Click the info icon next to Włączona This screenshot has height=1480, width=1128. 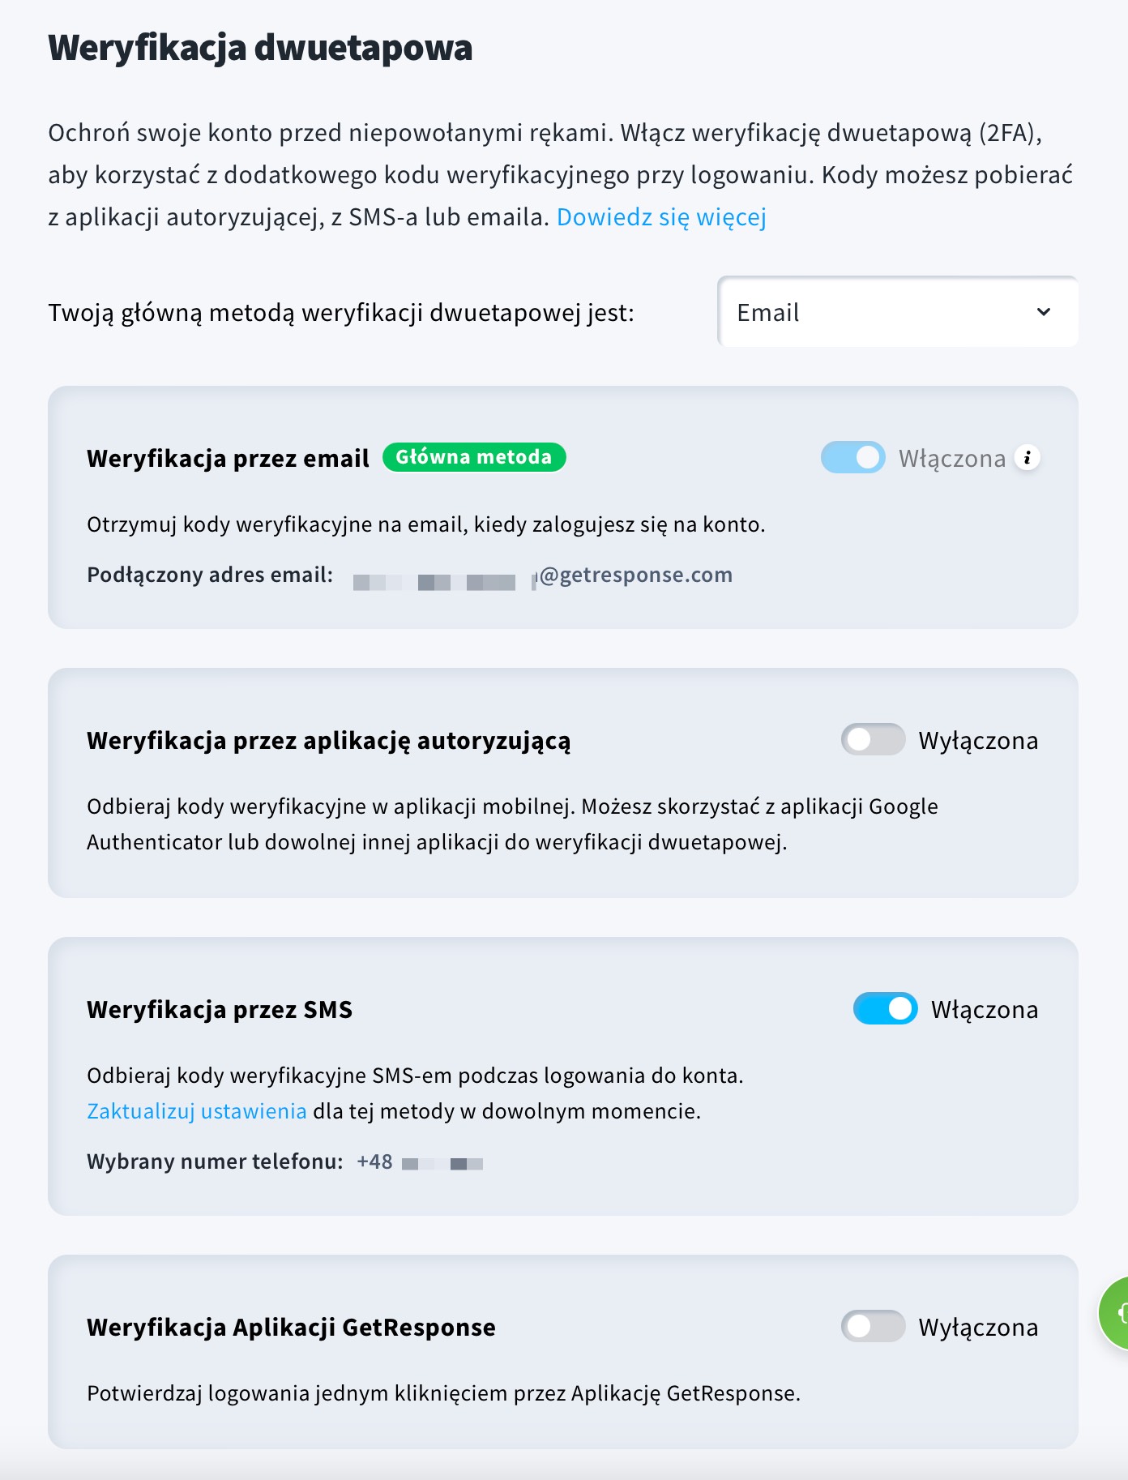[1028, 458]
